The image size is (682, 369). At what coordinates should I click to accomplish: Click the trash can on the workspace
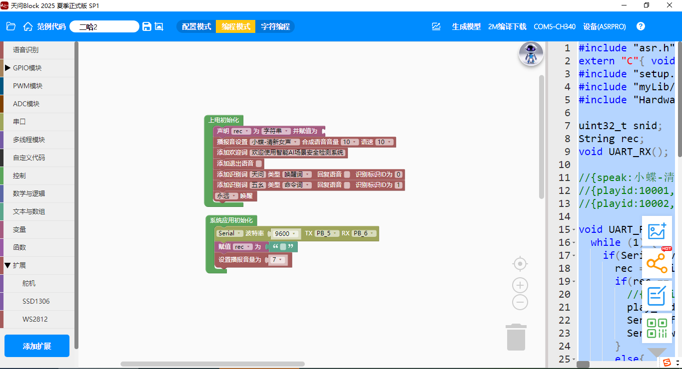(x=516, y=338)
